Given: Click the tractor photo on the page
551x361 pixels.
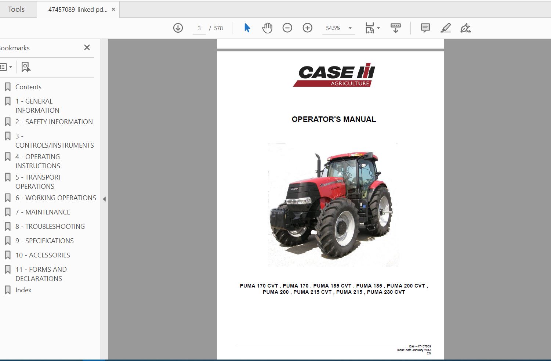Looking at the screenshot, I should click(x=333, y=205).
